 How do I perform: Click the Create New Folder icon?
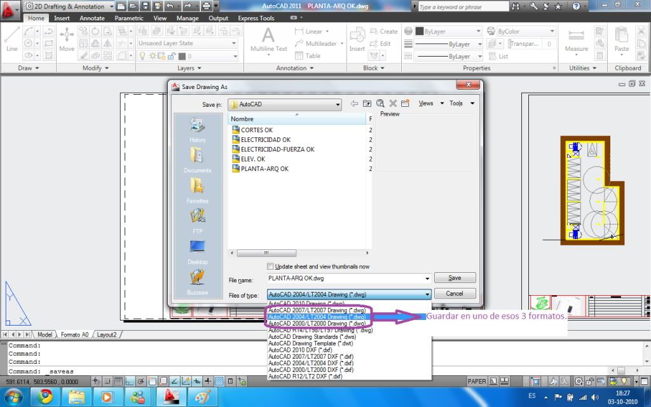pyautogui.click(x=405, y=104)
